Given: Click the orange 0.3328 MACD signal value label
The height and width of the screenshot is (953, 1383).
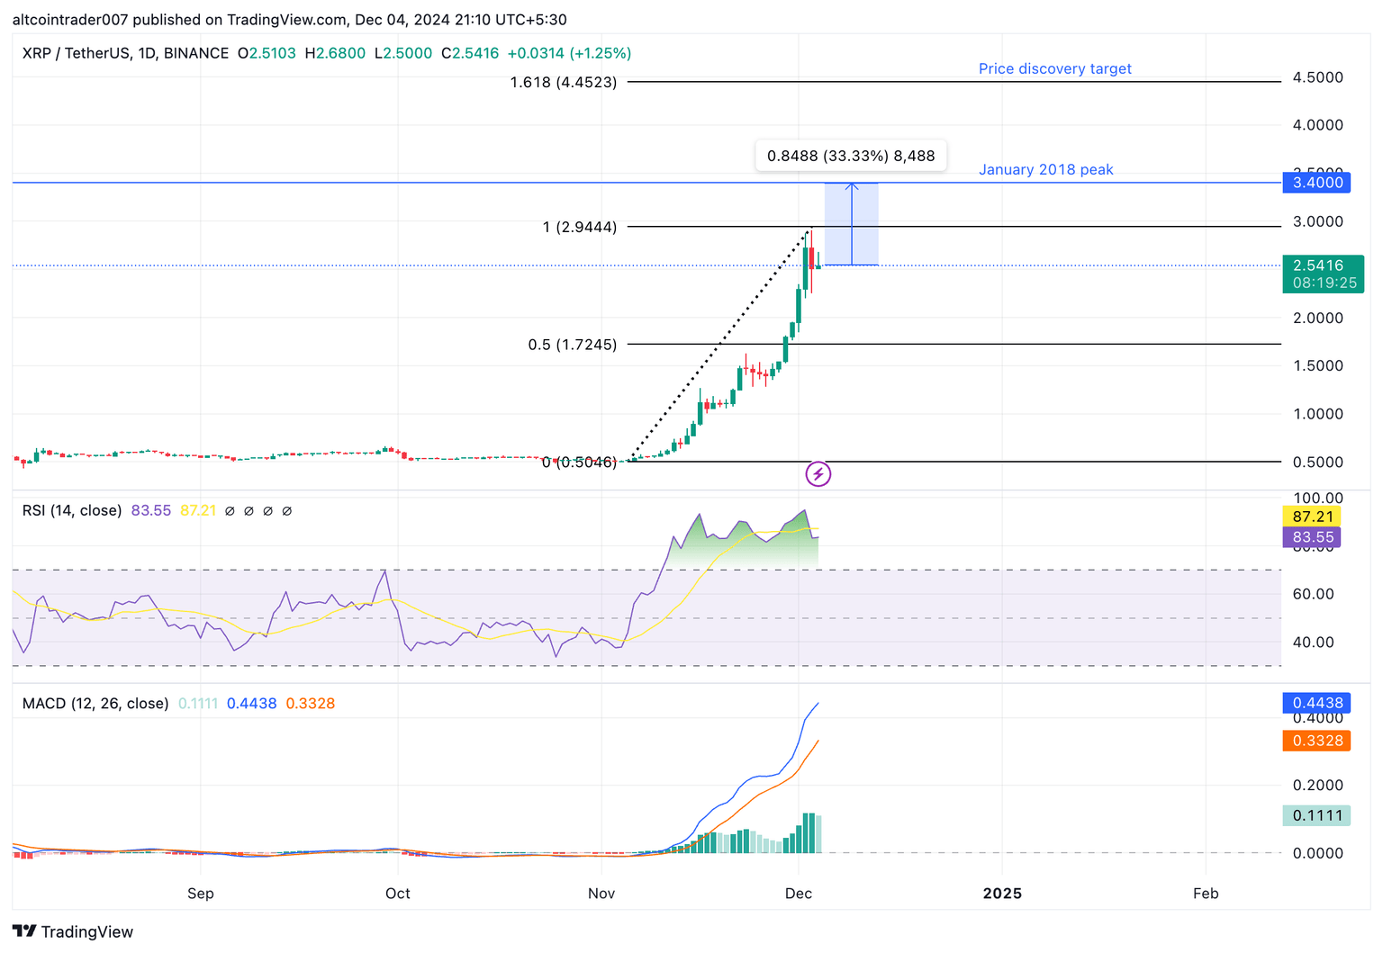Looking at the screenshot, I should coord(1315,741).
